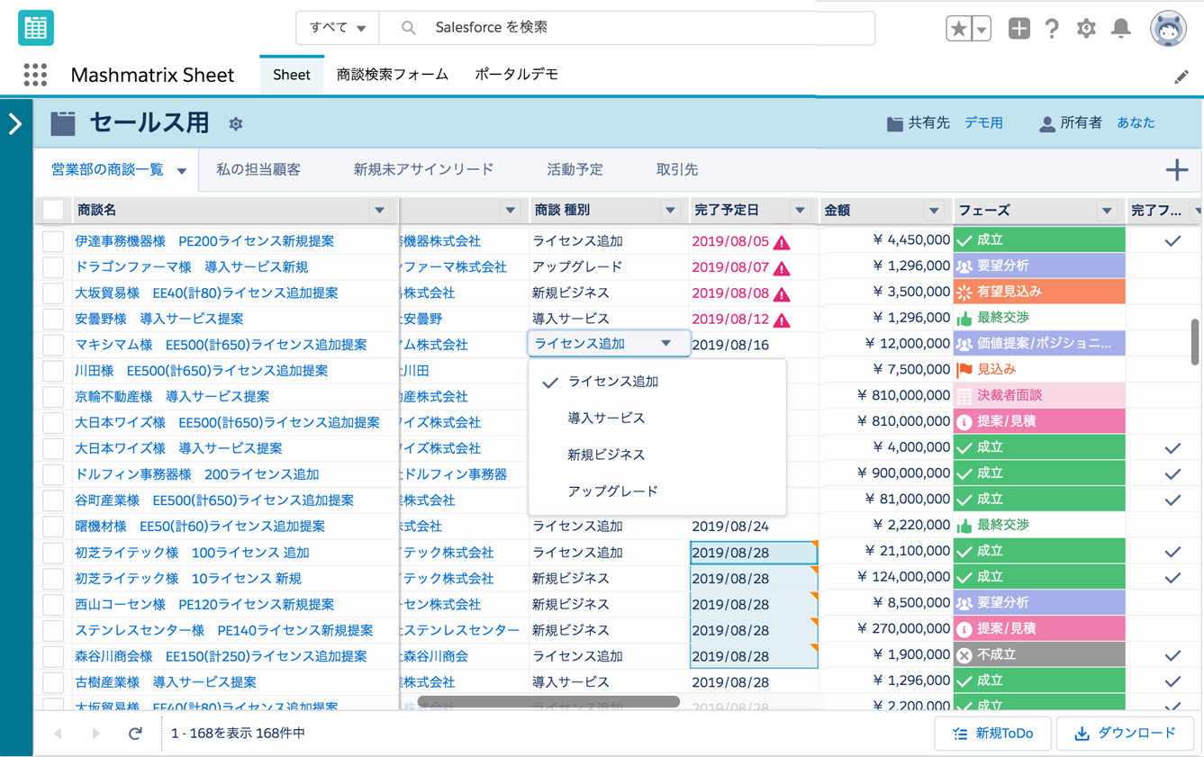The height and width of the screenshot is (757, 1204).
Task: Check the row checkbox for 伊達事務機器様
Action: (54, 241)
